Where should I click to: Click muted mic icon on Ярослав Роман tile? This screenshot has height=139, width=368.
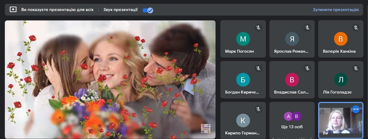click(x=307, y=27)
